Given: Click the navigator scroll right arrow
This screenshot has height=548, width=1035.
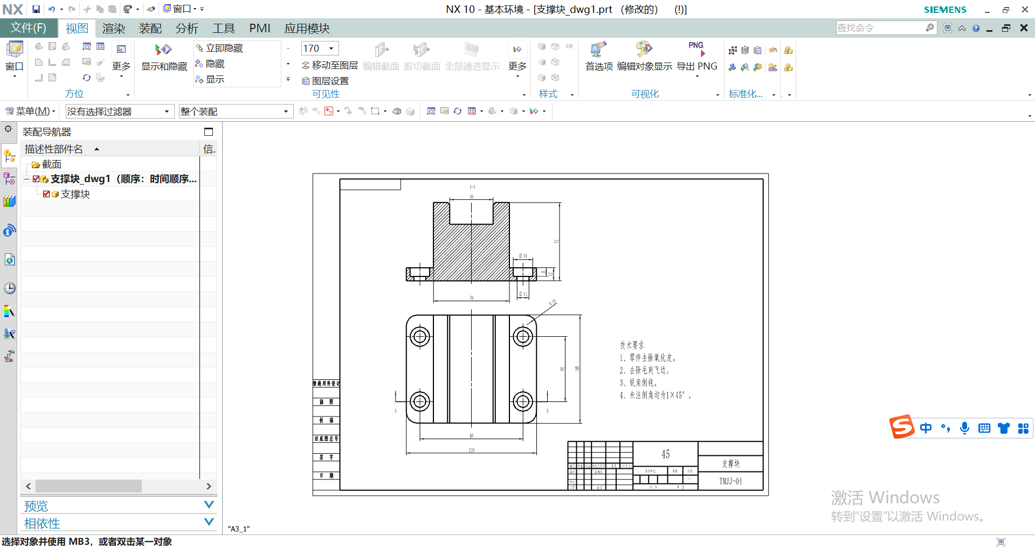Looking at the screenshot, I should pyautogui.click(x=209, y=486).
